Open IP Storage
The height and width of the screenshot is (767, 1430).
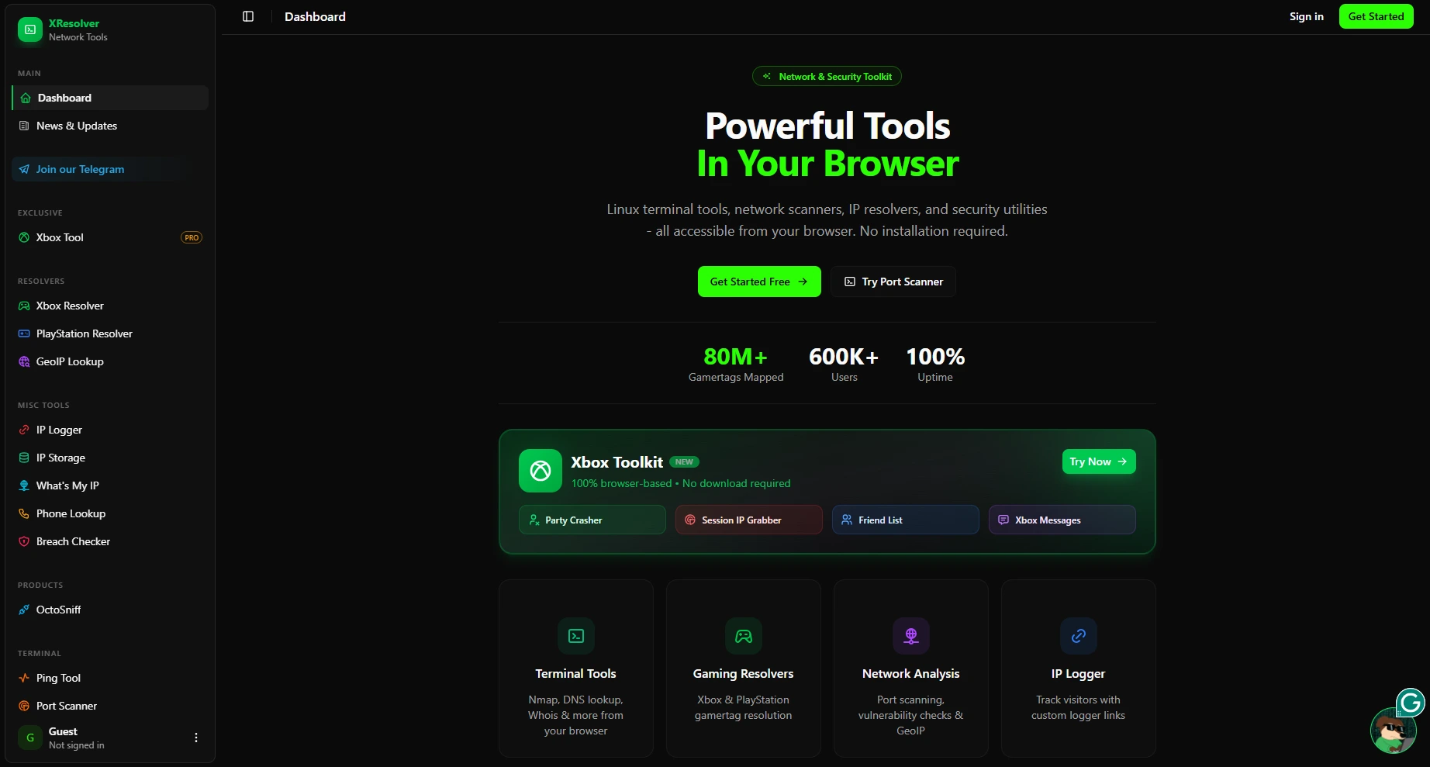point(110,458)
